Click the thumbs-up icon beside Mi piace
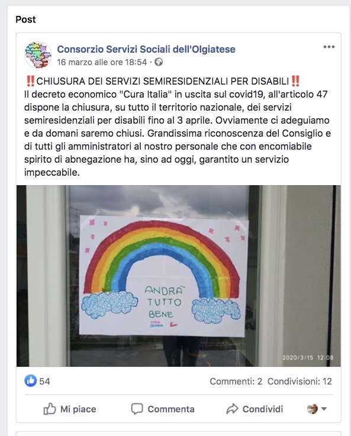Viewport: 351px width, 436px height. pos(50,409)
